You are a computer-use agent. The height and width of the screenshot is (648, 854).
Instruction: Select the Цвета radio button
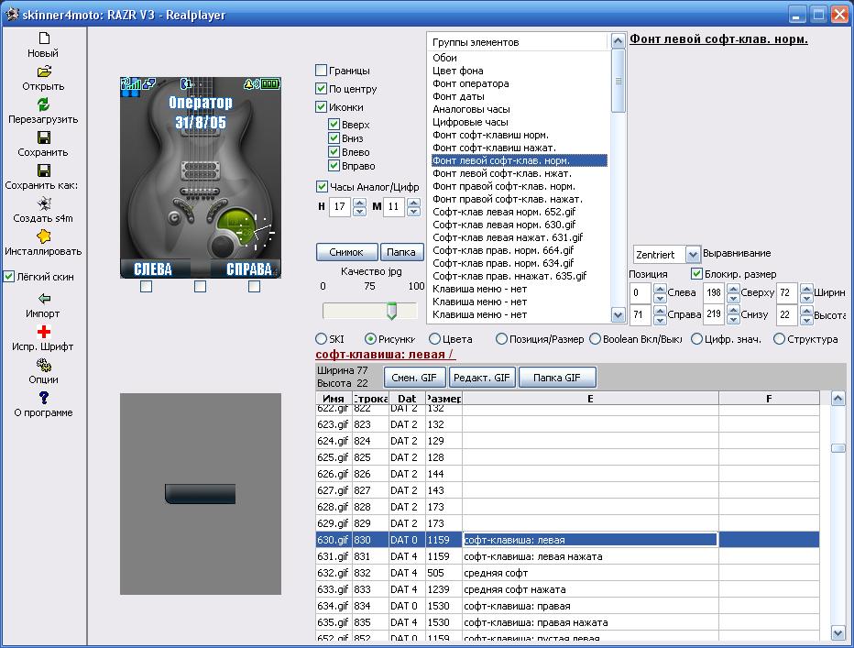[x=434, y=339]
